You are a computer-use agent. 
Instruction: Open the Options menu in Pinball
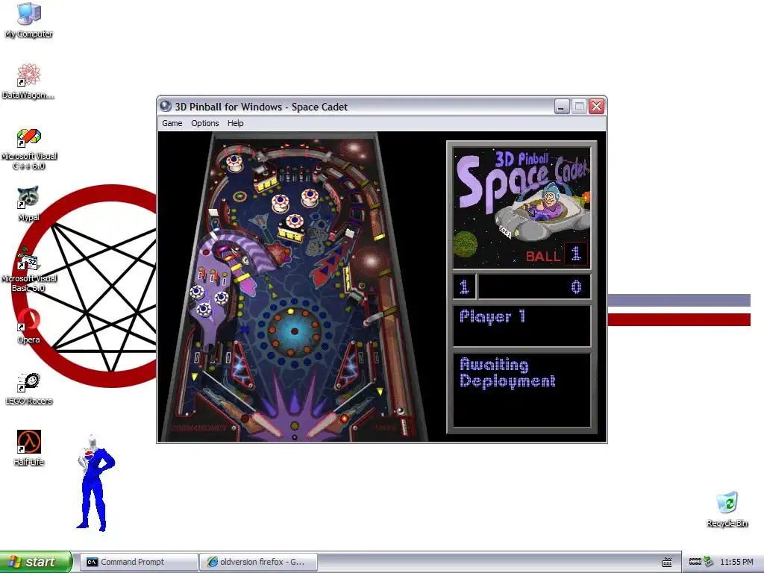tap(204, 123)
